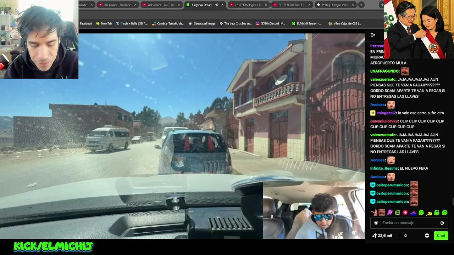Open the New Tab bookmark
The height and width of the screenshot is (255, 454).
tap(104, 24)
